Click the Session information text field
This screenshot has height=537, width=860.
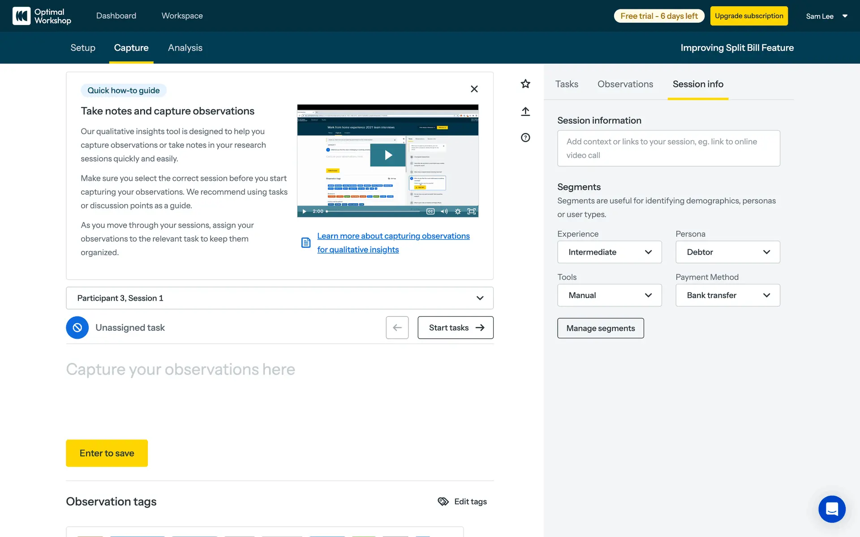pos(668,148)
